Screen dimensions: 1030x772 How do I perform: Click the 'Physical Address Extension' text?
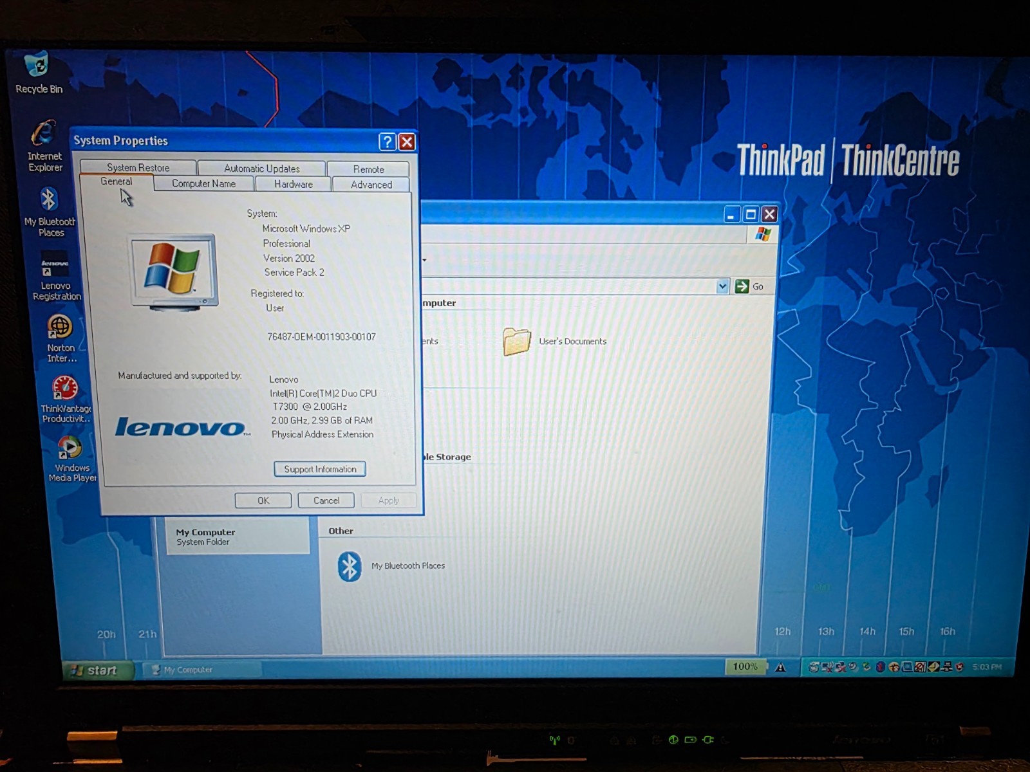[323, 434]
